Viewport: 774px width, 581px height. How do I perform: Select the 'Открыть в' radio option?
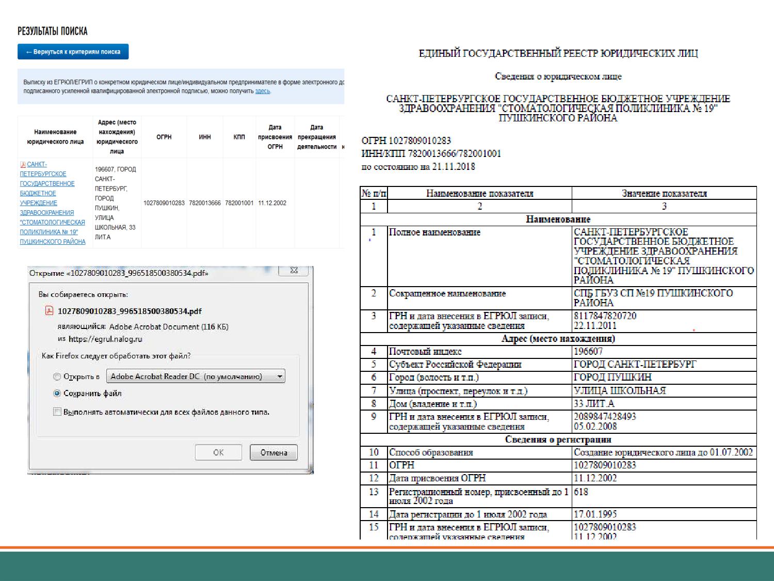[57, 376]
